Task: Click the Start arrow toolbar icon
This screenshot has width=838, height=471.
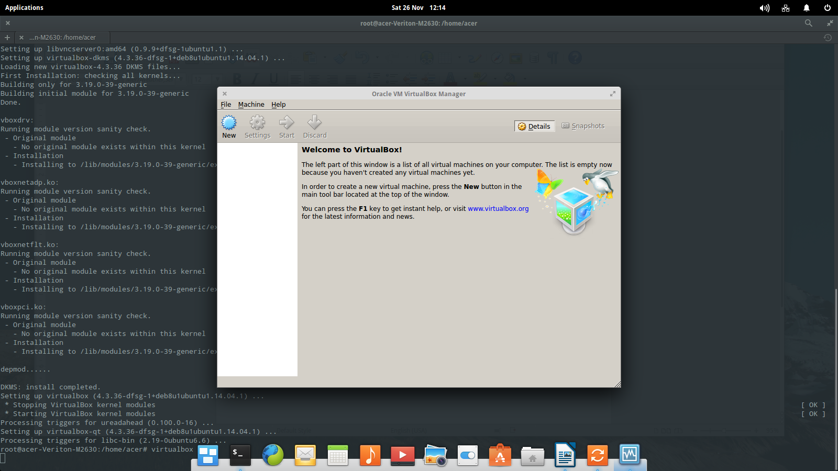Action: pyautogui.click(x=286, y=127)
